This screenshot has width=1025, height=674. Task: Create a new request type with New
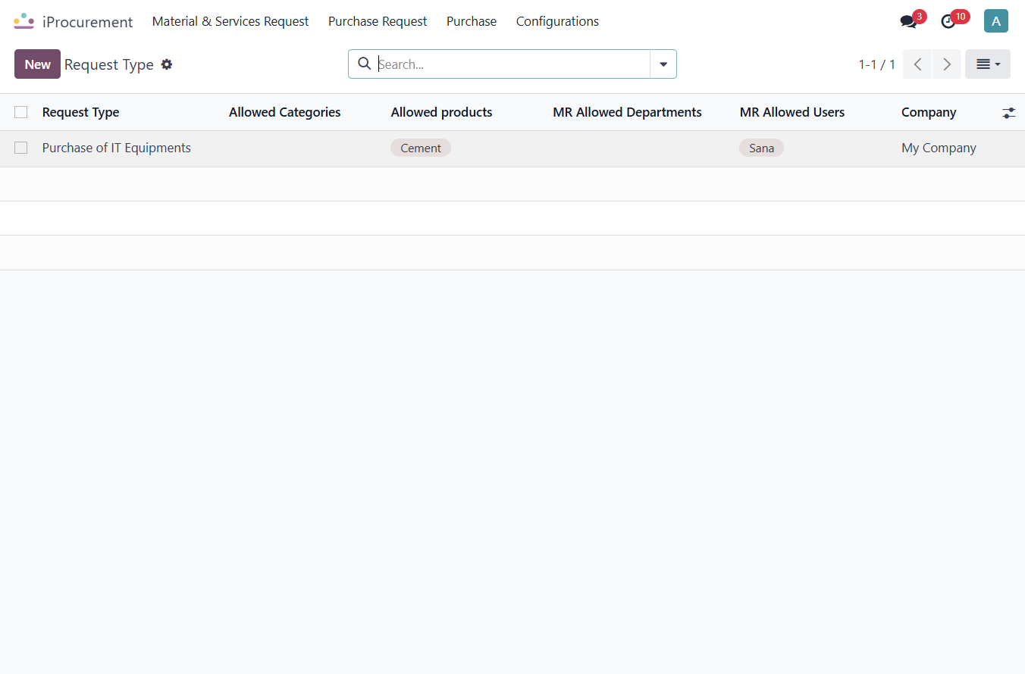click(37, 64)
